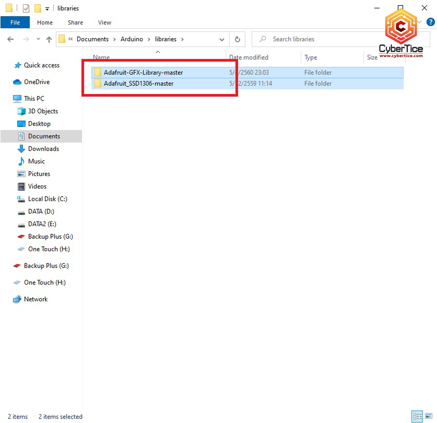
Task: Click the New folder icon in title bar
Action: coord(38,8)
